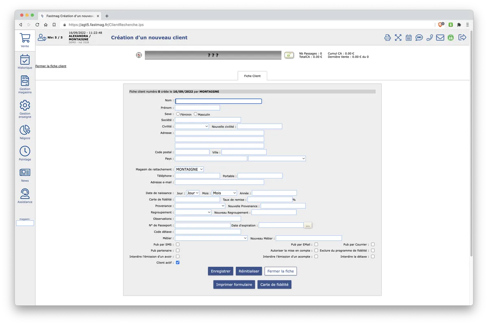The image size is (488, 325).
Task: Open the Historique sidebar icon
Action: (x=25, y=59)
